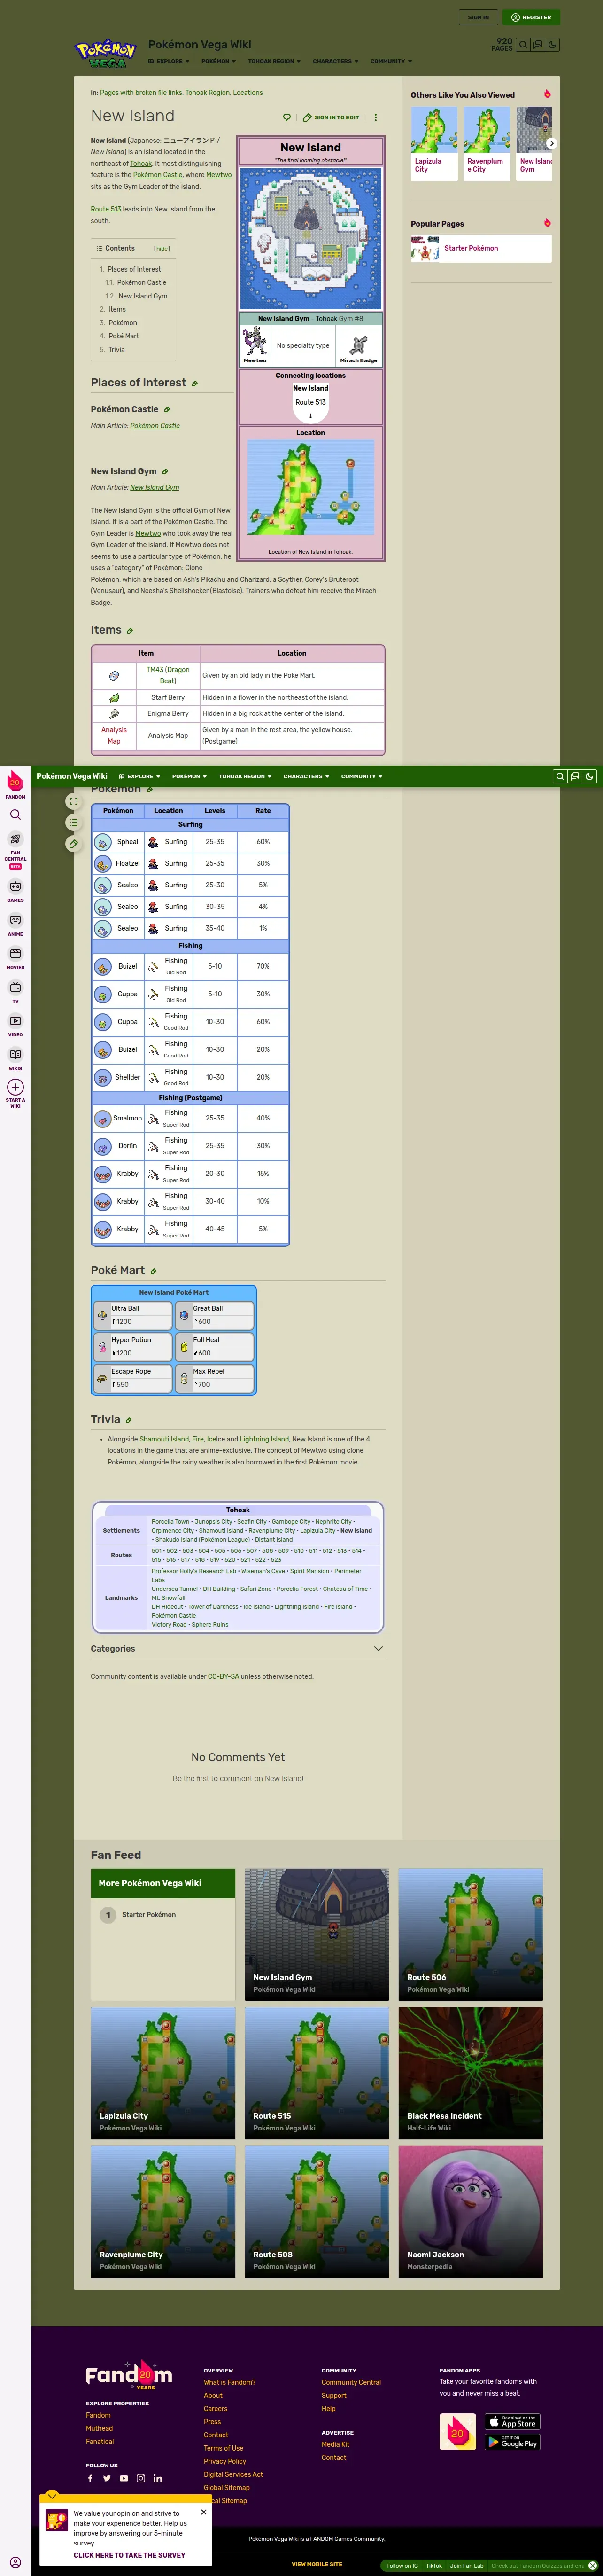Screen dimensions: 603x2576
Task: Toggle theme with moon icon beside 920 pages
Action: coord(552,45)
